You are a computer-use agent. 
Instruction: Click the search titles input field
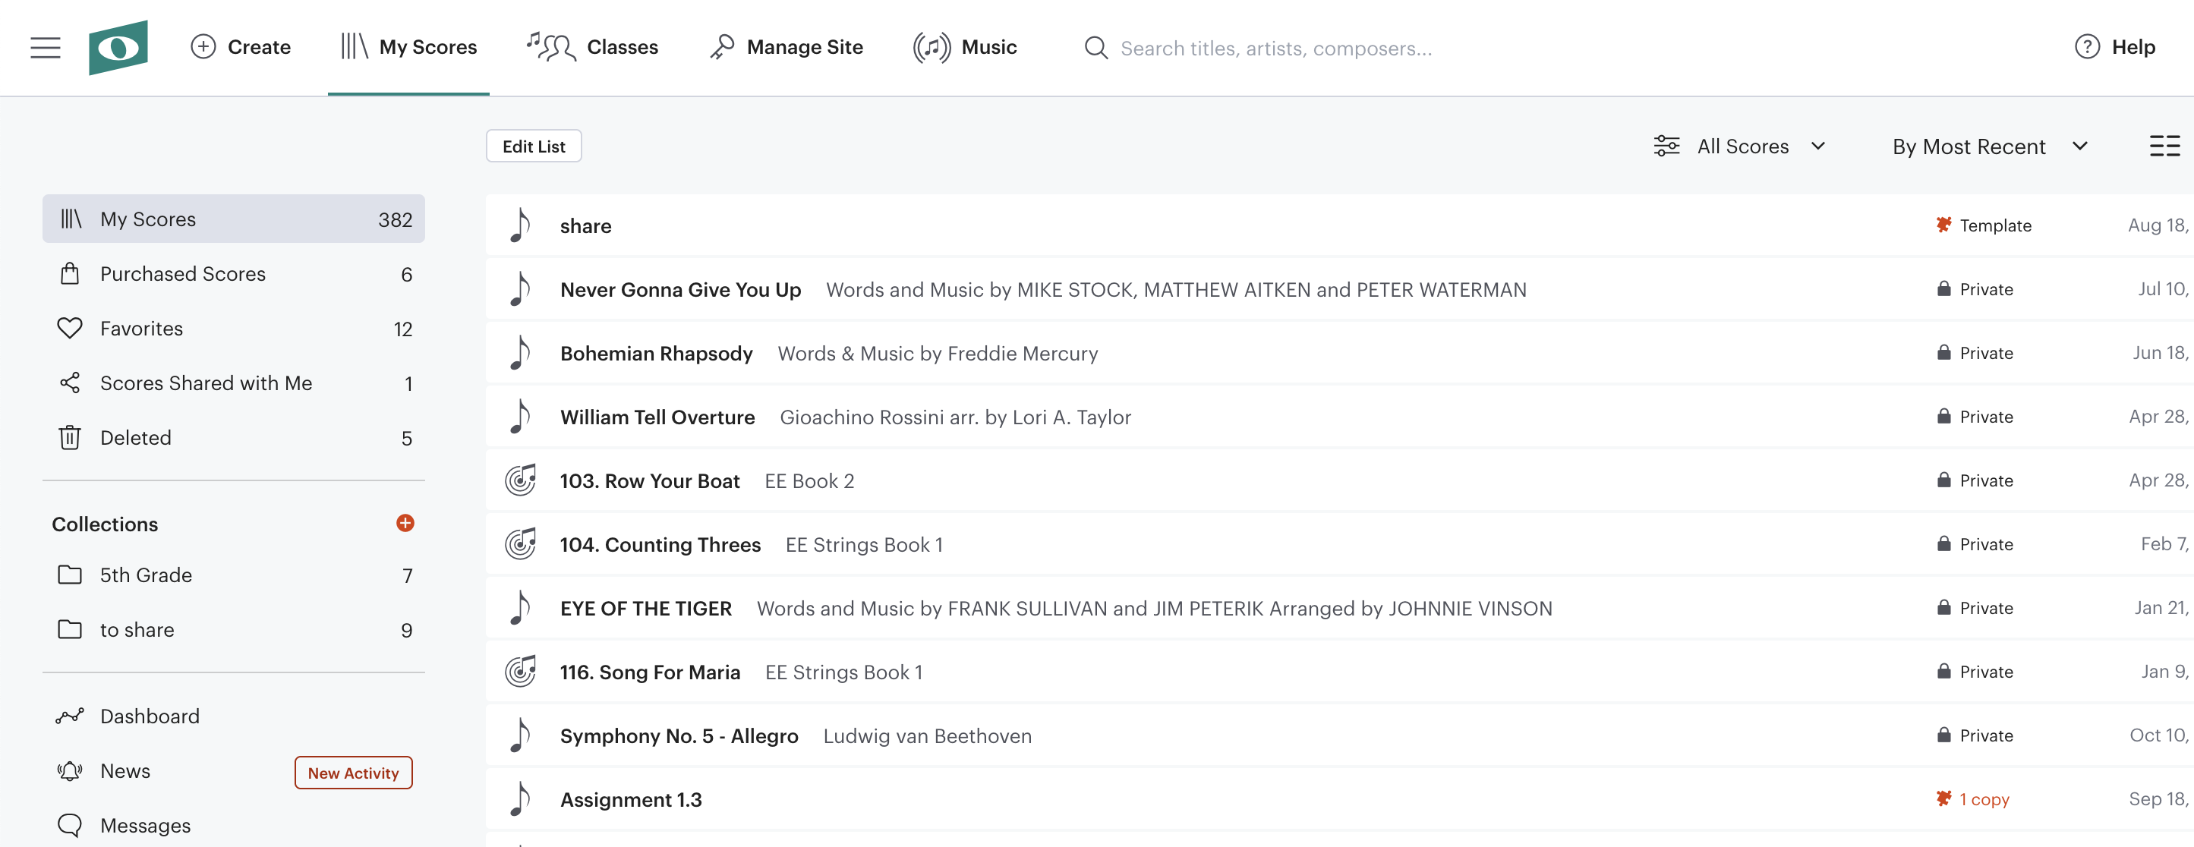coord(1276,49)
